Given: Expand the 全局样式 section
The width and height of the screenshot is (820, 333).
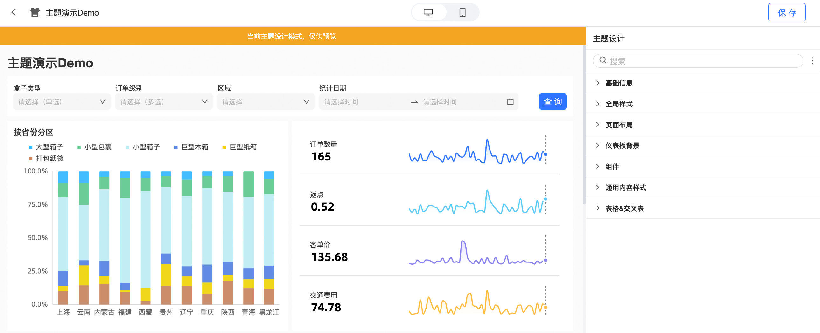Looking at the screenshot, I should click(x=619, y=104).
